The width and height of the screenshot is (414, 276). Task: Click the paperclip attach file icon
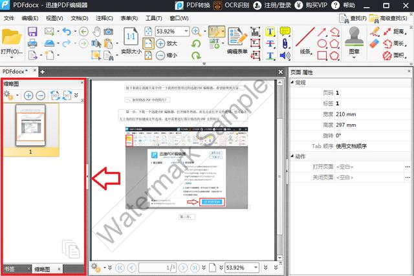pyautogui.click(x=285, y=43)
